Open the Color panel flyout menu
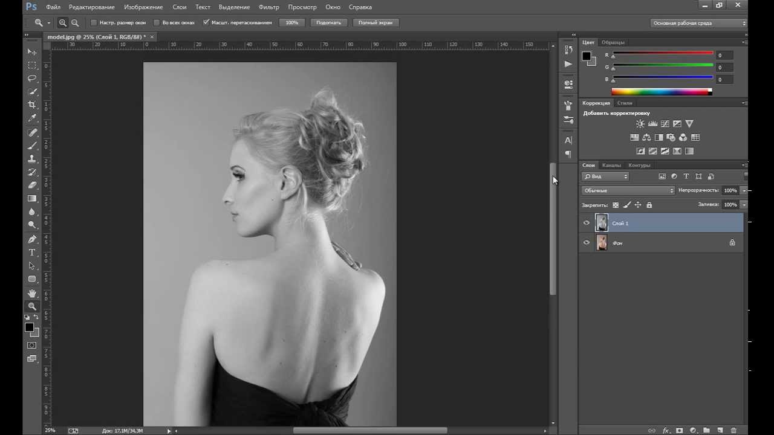Screen dimensions: 774x435 tap(744, 42)
